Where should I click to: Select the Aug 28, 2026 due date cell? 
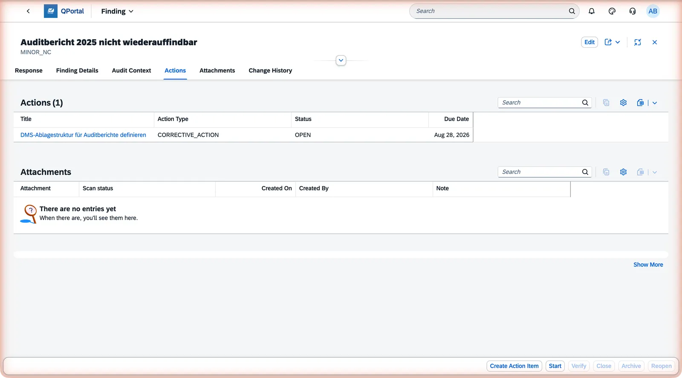pos(452,135)
